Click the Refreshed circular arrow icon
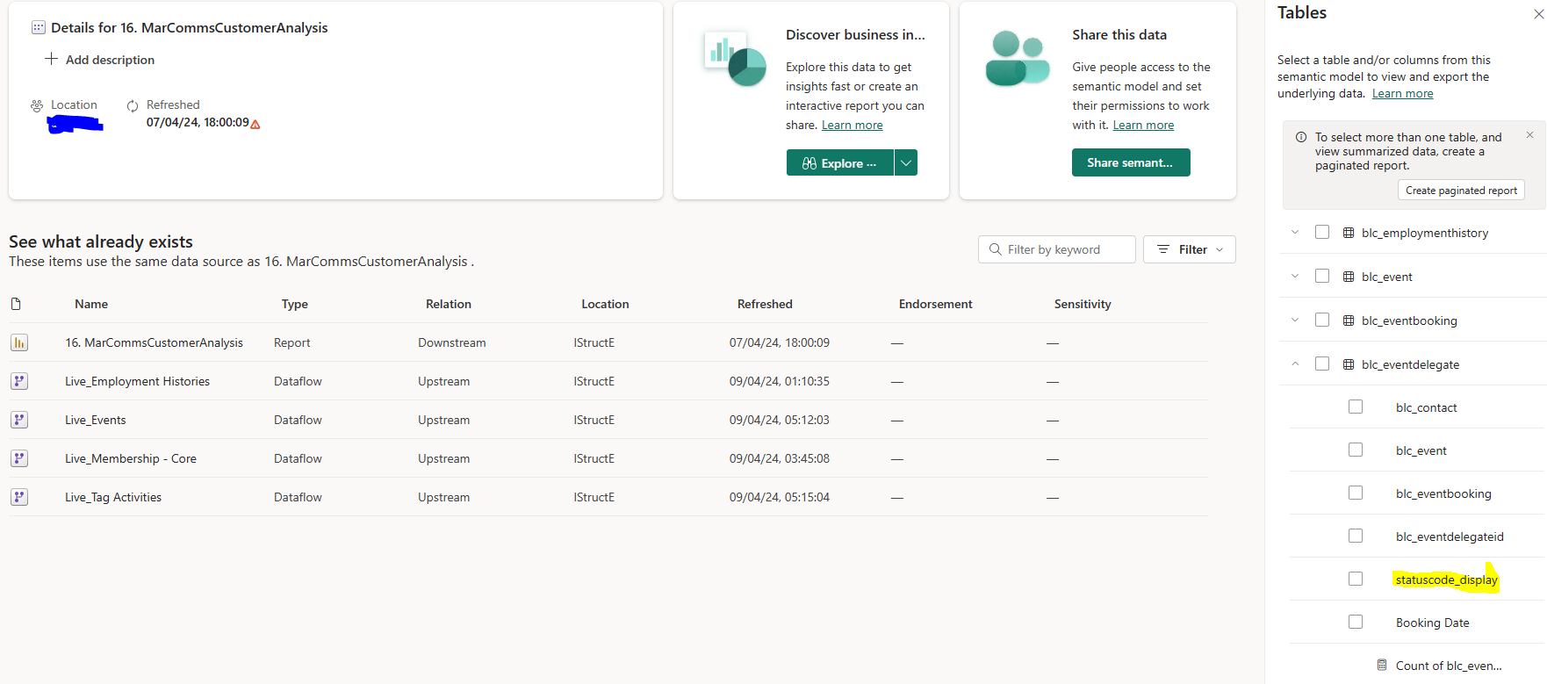The width and height of the screenshot is (1547, 684). click(133, 105)
